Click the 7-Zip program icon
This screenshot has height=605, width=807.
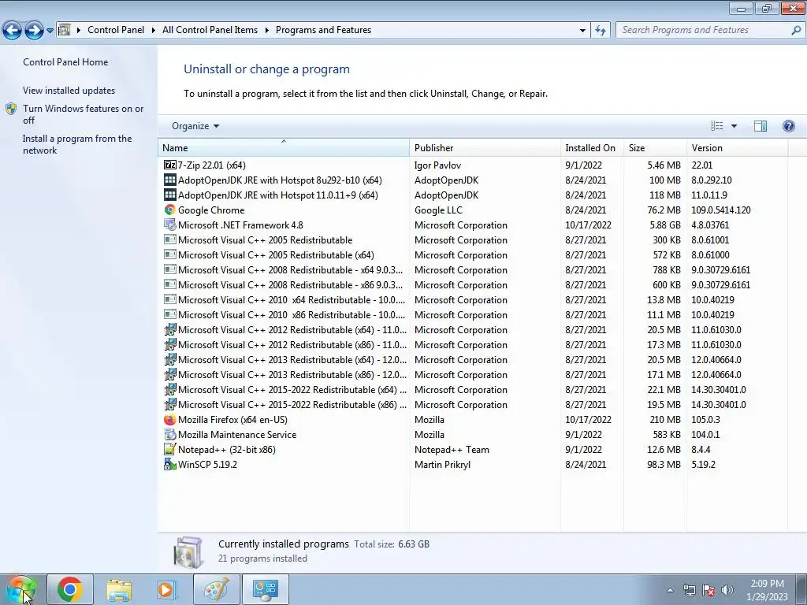170,165
